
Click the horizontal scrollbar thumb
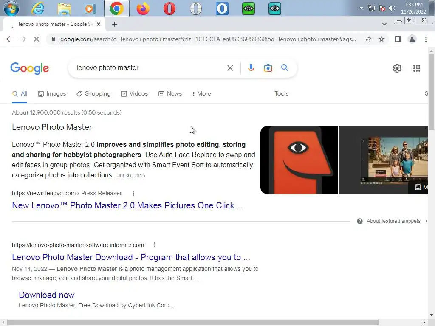193,323
